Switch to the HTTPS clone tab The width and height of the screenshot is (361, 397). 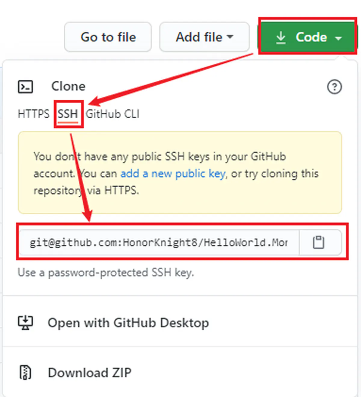point(34,114)
